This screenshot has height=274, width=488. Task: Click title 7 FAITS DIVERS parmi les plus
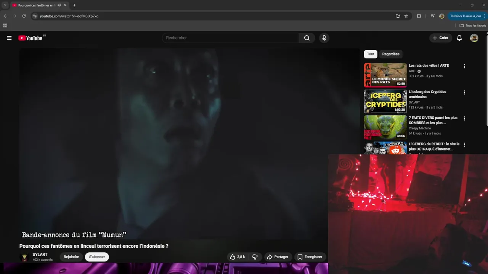[433, 120]
